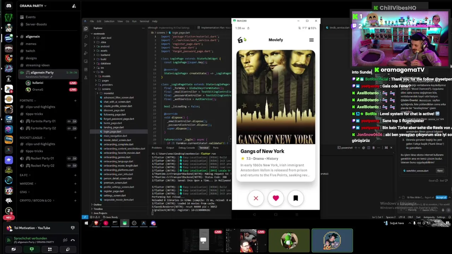Disconnect from voice using hang-up icon
This screenshot has height=254, width=452.
coord(73,240)
